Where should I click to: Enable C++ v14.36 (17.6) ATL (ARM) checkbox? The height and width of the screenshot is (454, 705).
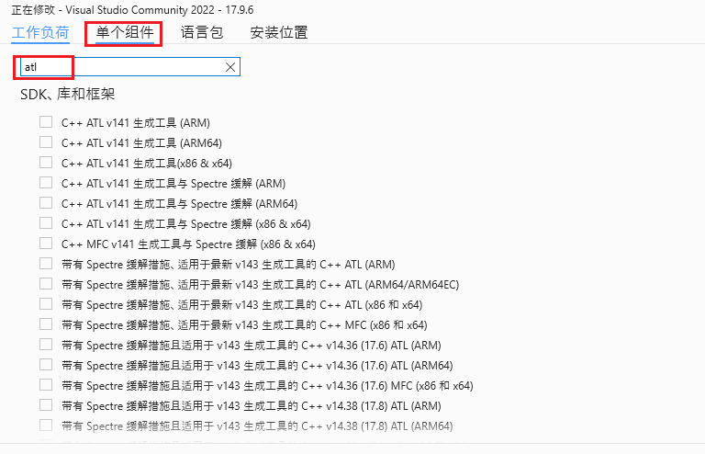tap(46, 345)
